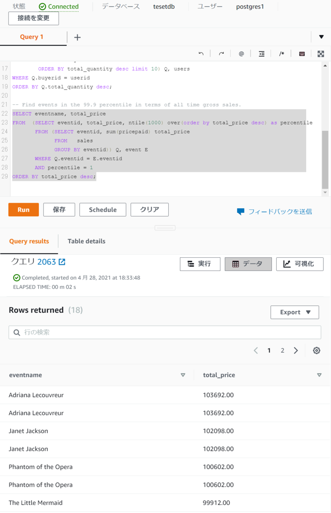This screenshot has height=513, width=331.
Task: Click the Schedule button
Action: (103, 209)
